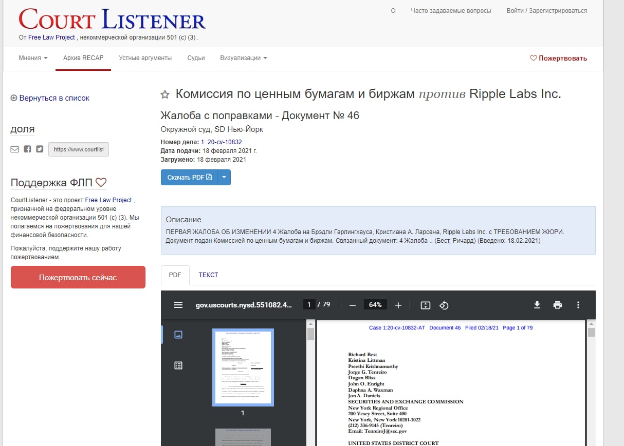Screen dimensions: 624x446
Task: Open PDF viewer three-dot more menu
Action: point(578,305)
